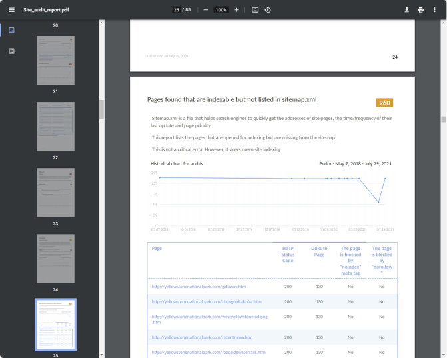Click the zoom in plus button

click(x=236, y=10)
